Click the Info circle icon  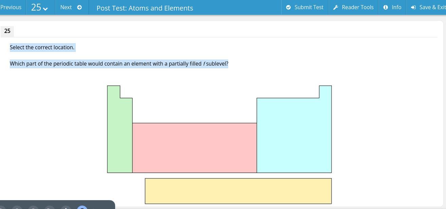tap(386, 7)
